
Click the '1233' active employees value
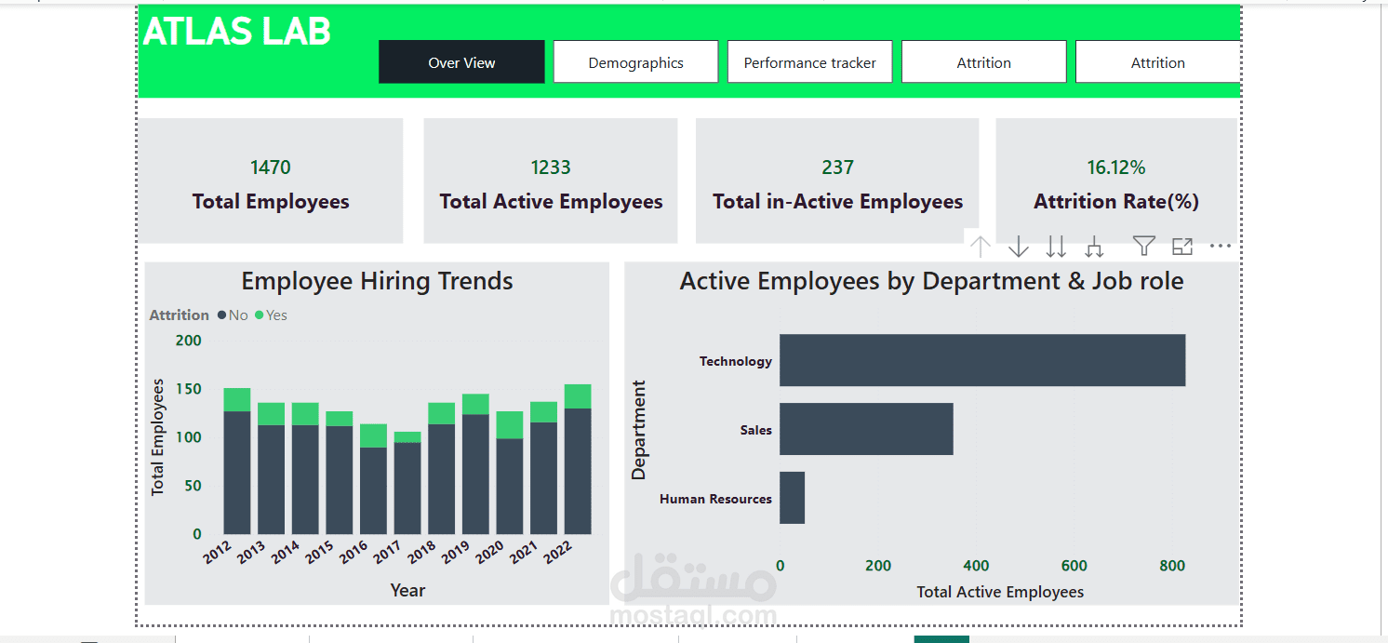551,167
